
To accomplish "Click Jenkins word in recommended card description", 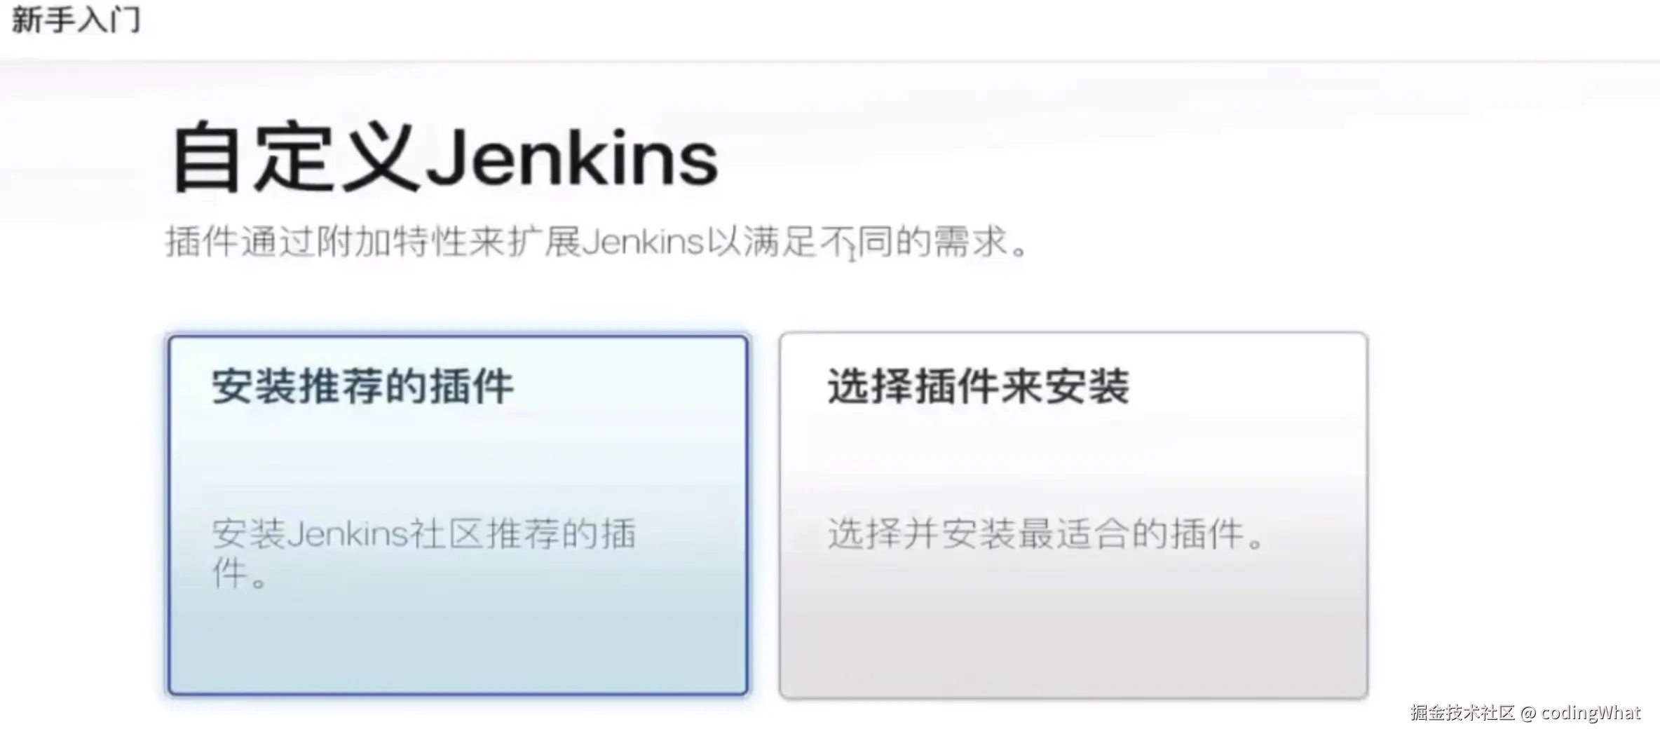I will [348, 534].
